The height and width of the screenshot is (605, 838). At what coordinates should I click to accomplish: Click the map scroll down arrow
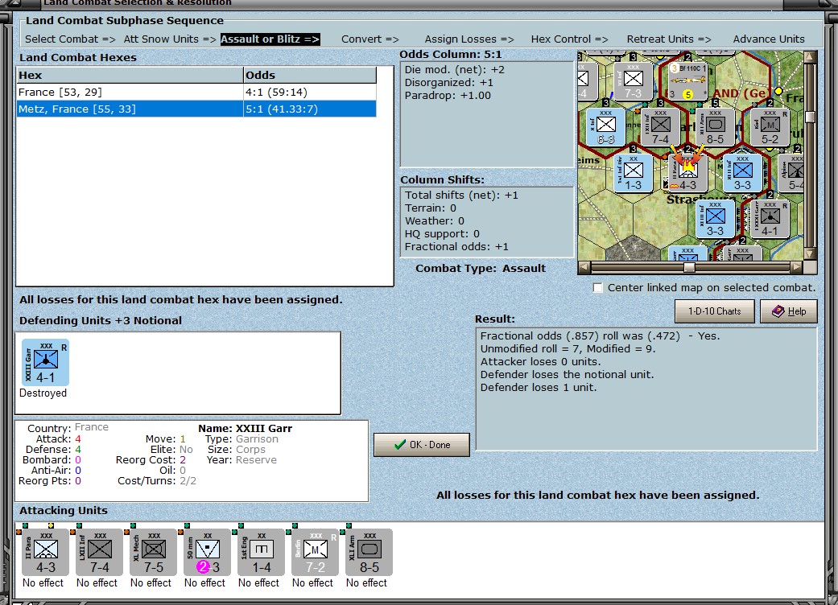(x=810, y=254)
